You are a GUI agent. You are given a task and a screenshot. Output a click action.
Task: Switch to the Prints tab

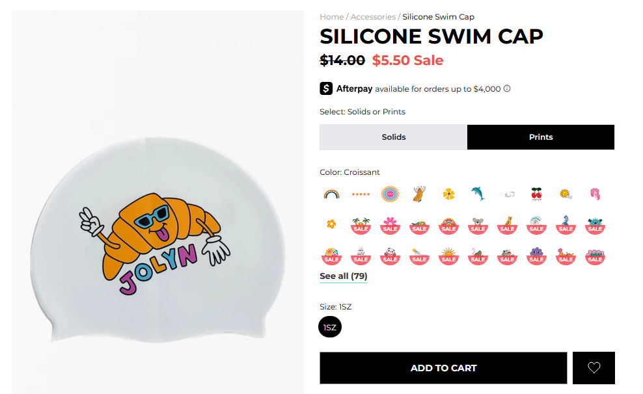[x=541, y=137]
